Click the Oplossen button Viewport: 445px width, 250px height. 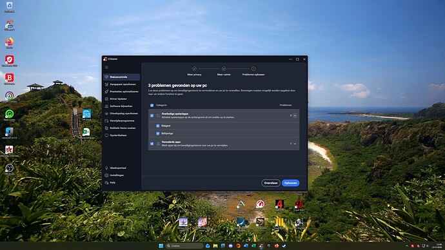(x=291, y=183)
